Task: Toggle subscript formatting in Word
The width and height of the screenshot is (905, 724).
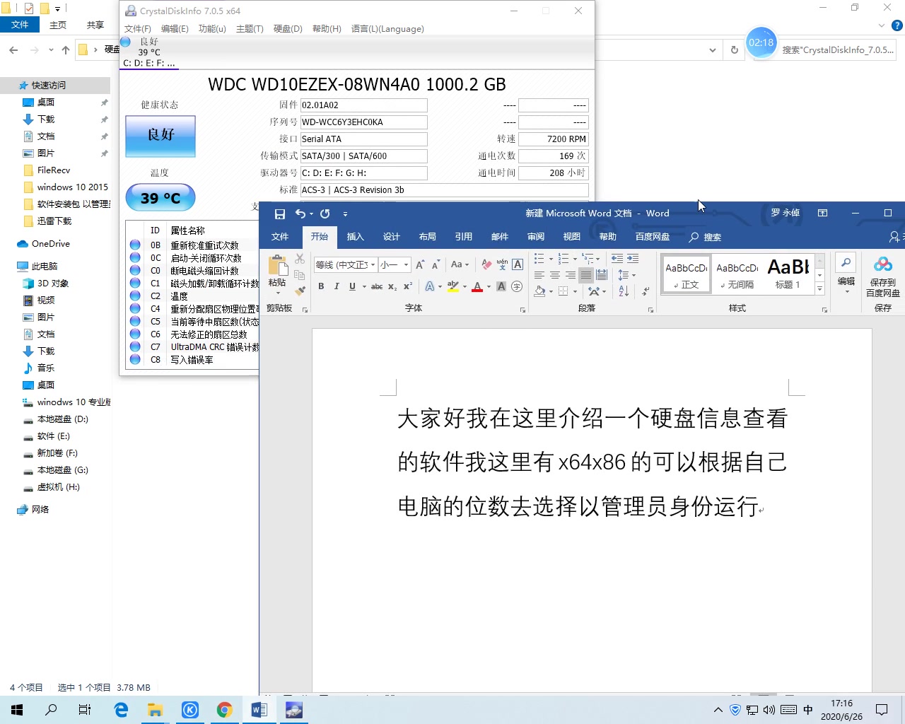Action: 392,286
